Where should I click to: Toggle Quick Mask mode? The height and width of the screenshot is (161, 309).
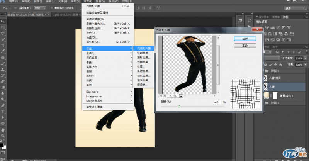pyautogui.click(x=3, y=153)
